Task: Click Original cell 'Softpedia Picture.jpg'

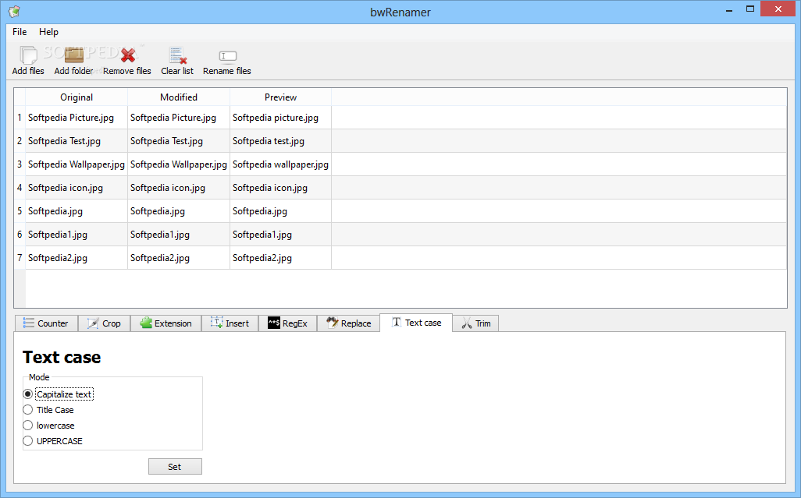Action: [77, 118]
